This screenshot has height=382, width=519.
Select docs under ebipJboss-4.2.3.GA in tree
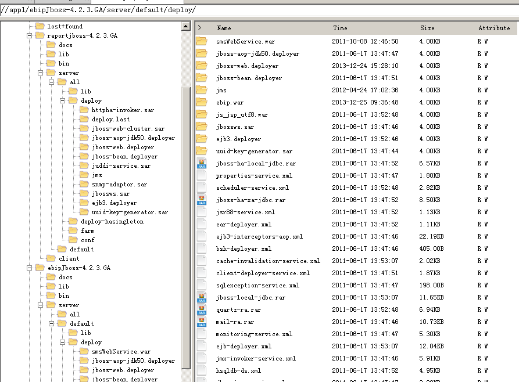coord(66,277)
